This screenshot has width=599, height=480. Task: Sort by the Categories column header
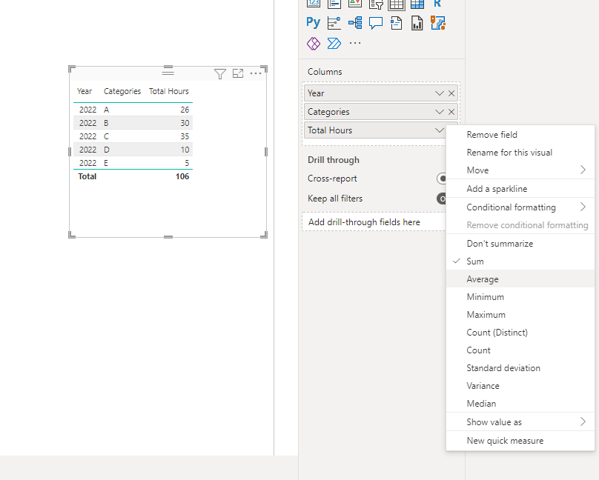pos(122,91)
